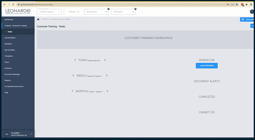The width and height of the screenshot is (255, 140).
Task: Show previous month beside MONTHLY
Action: [x=72, y=91]
